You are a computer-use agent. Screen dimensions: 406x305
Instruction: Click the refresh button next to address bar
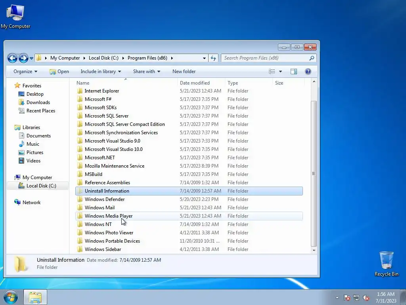click(x=213, y=58)
